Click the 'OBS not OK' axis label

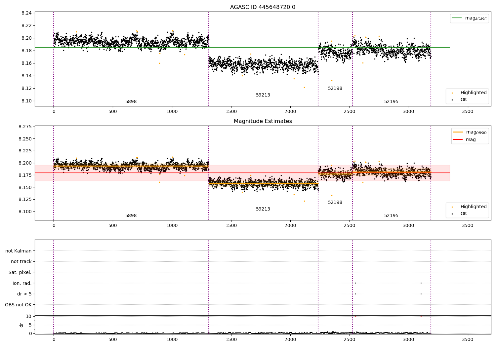(18, 305)
